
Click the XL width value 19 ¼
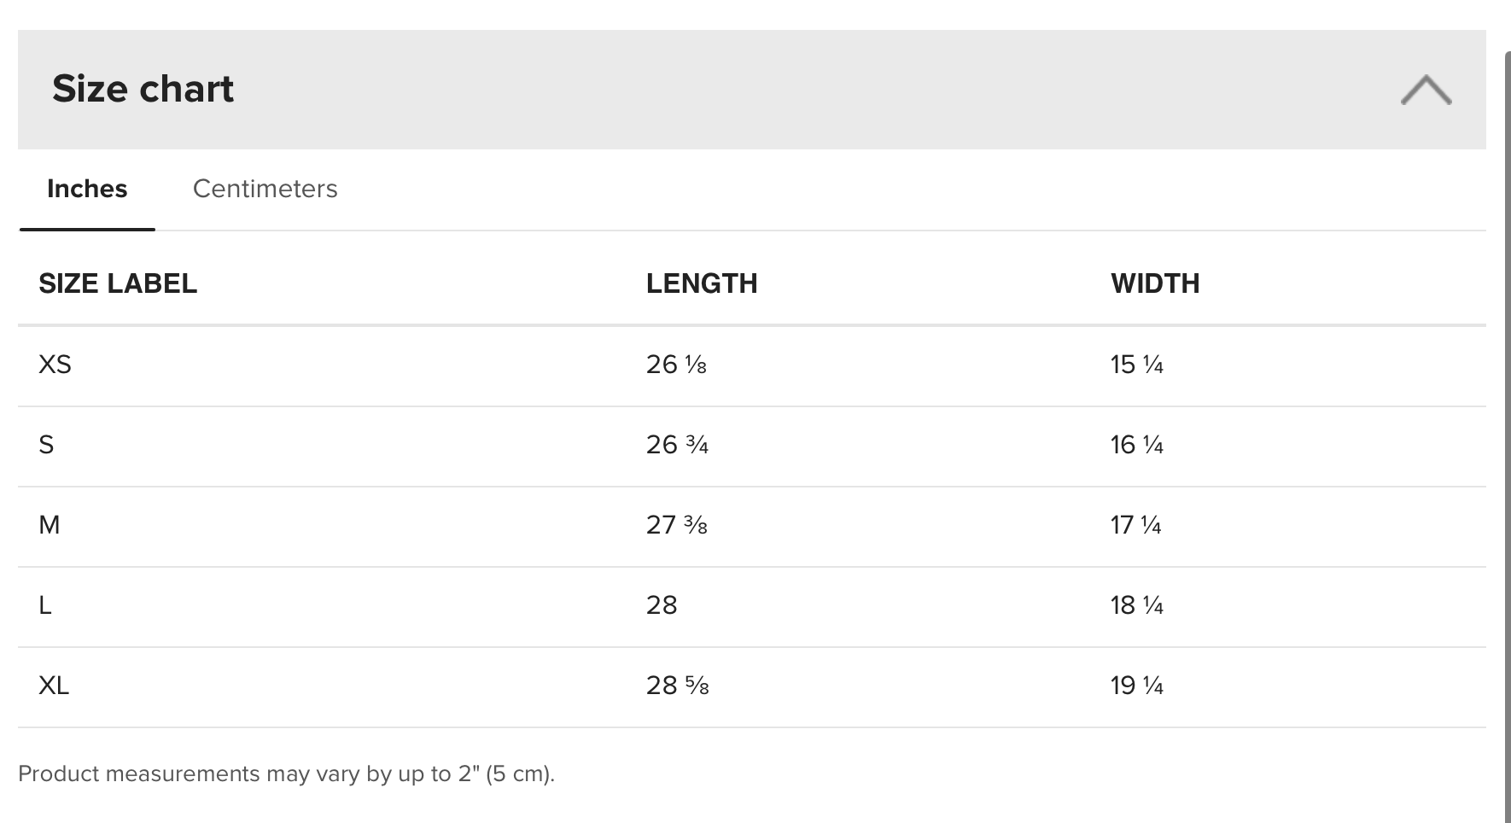[1136, 686]
